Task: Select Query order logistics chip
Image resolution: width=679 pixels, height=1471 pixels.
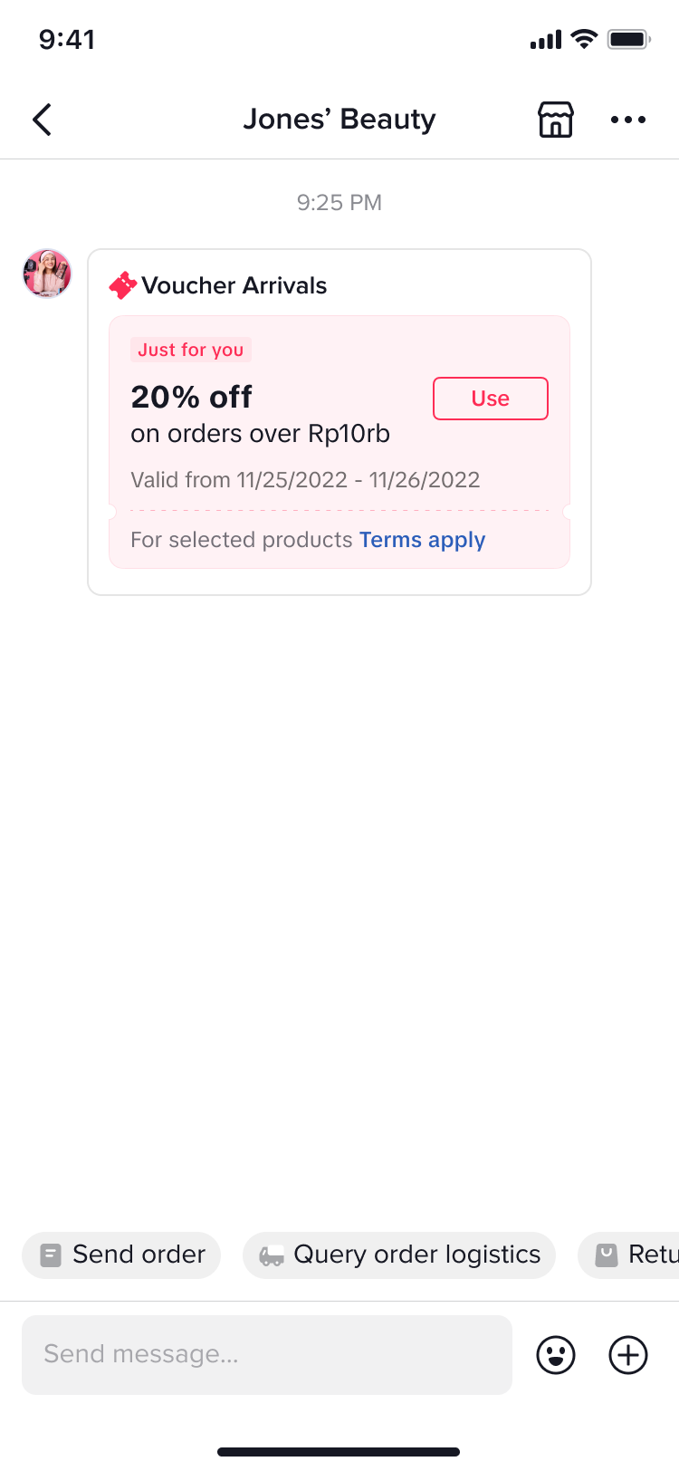Action: point(399,1255)
